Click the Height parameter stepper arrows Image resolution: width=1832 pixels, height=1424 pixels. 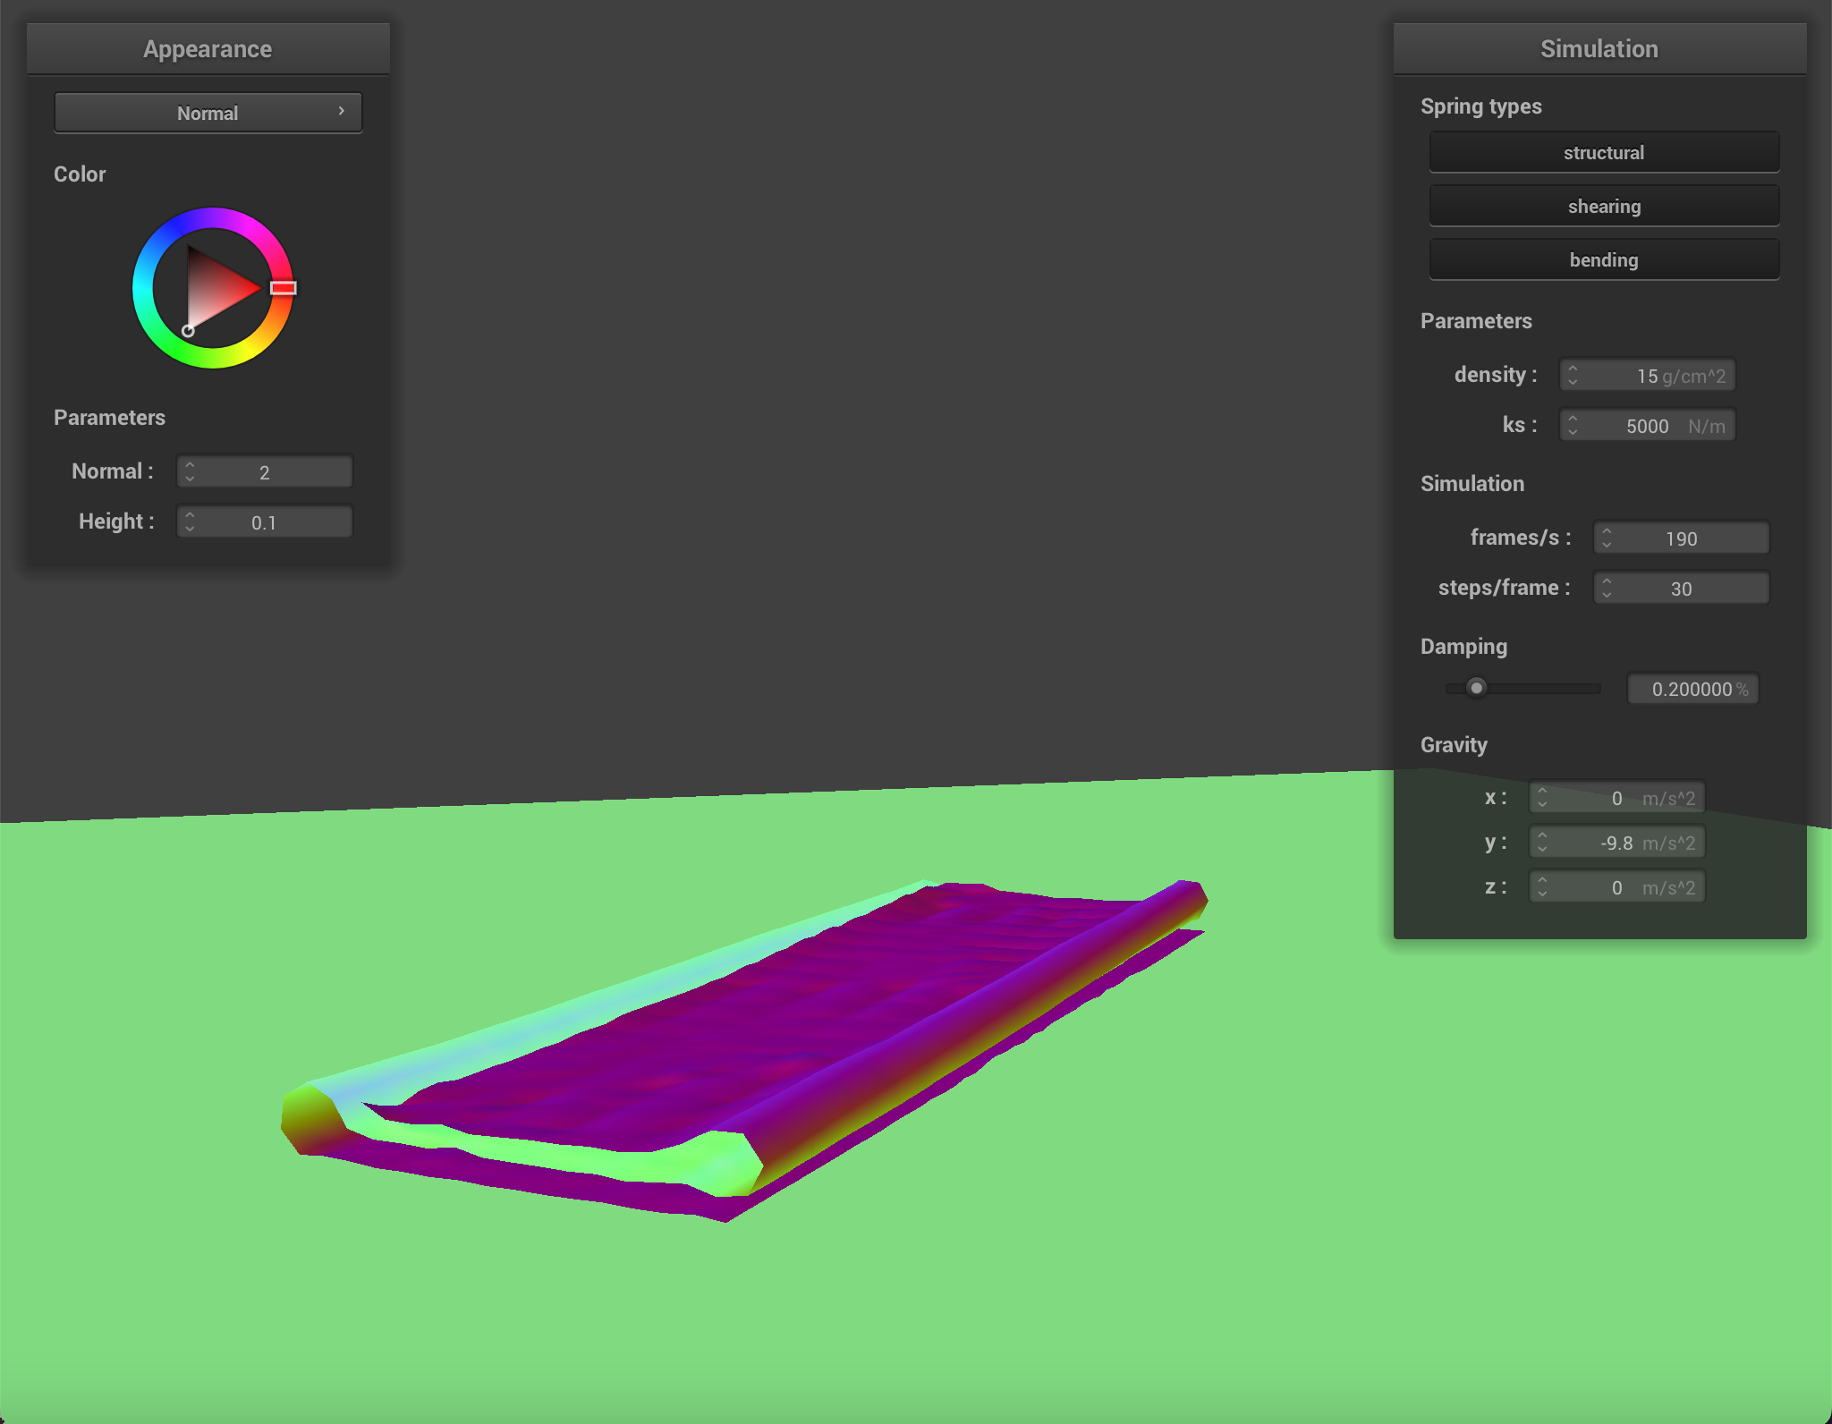click(x=190, y=522)
